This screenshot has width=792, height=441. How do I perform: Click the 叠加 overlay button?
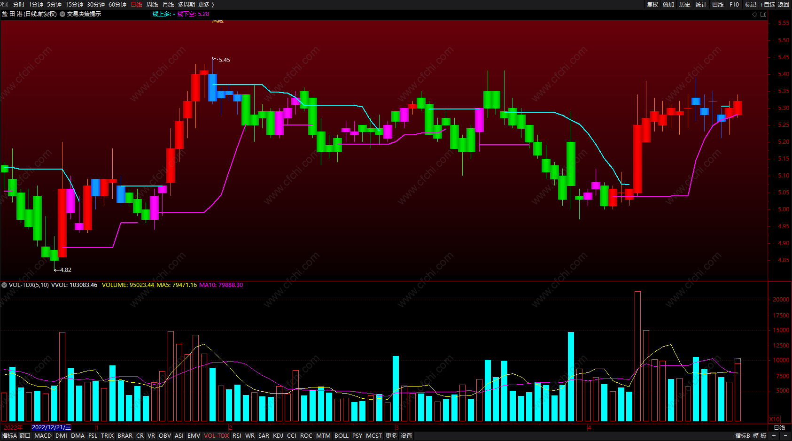668,4
